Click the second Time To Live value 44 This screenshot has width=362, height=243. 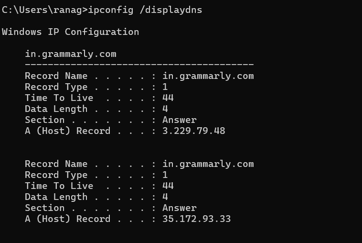pos(168,186)
